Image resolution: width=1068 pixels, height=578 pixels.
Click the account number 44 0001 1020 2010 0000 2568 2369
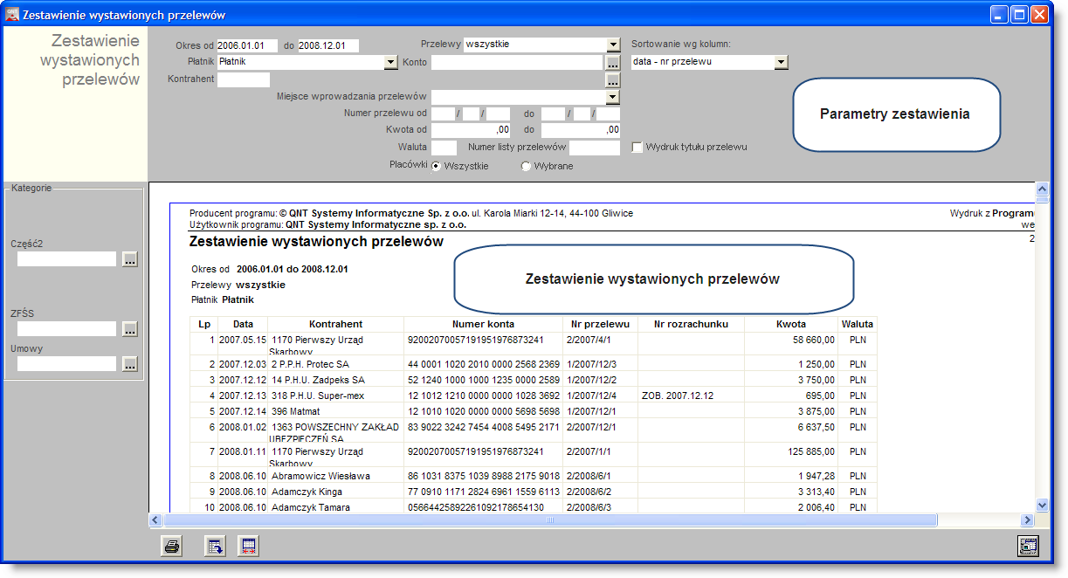pyautogui.click(x=484, y=364)
